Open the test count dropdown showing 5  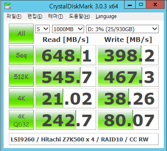coord(42,29)
